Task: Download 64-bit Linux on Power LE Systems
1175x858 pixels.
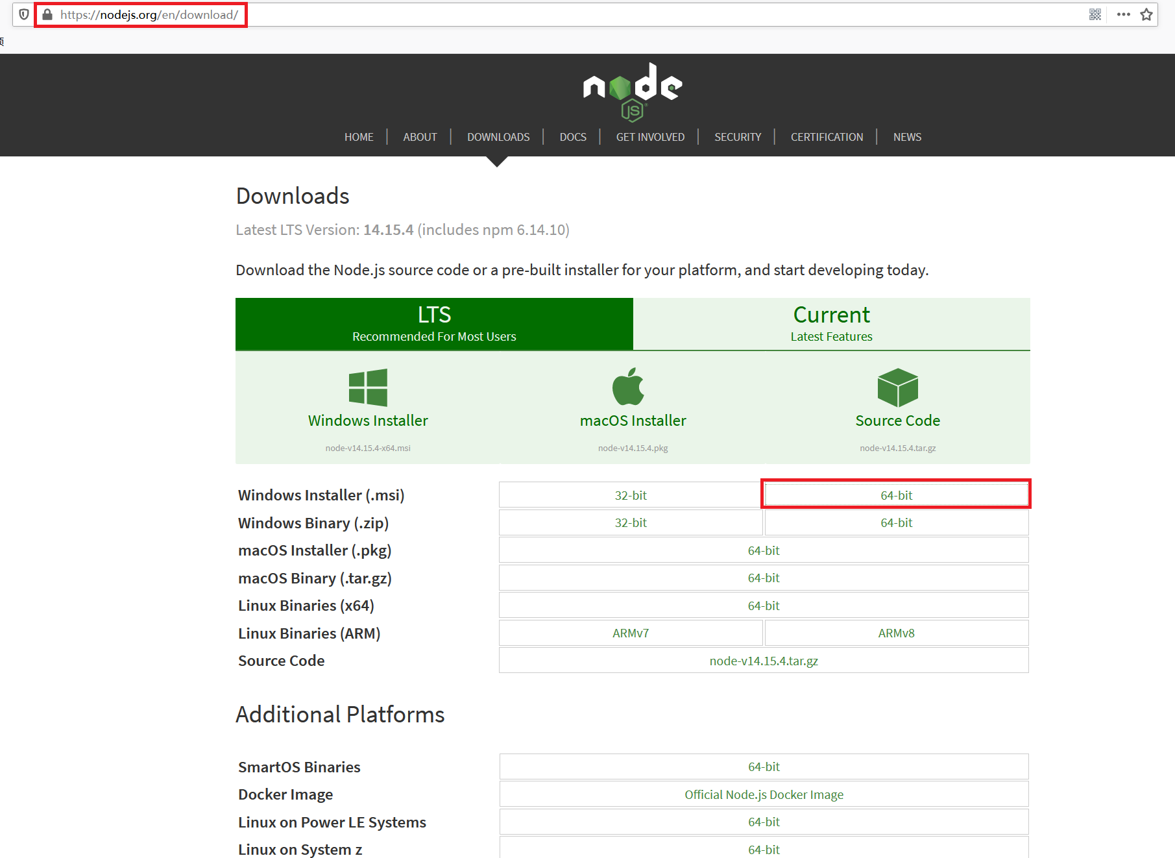Action: [x=764, y=822]
